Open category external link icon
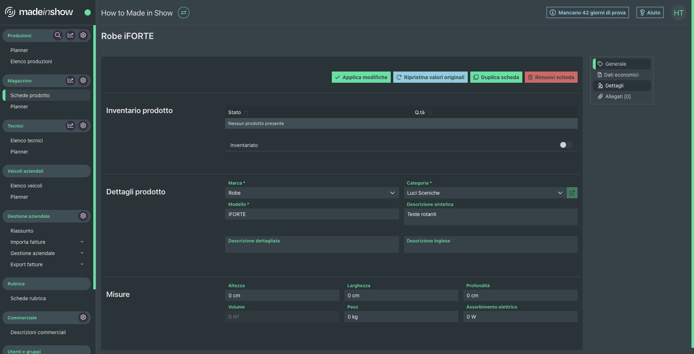Viewport: 694px width, 354px height. tap(572, 193)
